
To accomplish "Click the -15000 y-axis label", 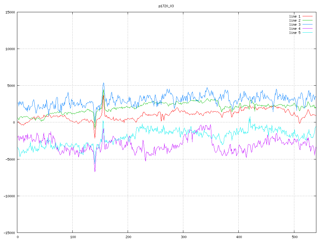I will pos(9,233).
